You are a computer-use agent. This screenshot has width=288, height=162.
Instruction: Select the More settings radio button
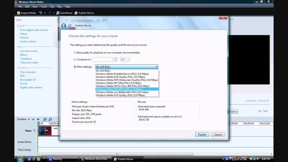(75, 67)
